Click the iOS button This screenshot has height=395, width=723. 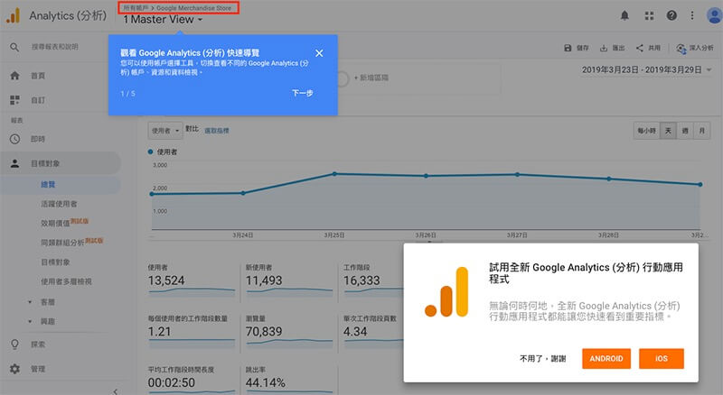(662, 359)
